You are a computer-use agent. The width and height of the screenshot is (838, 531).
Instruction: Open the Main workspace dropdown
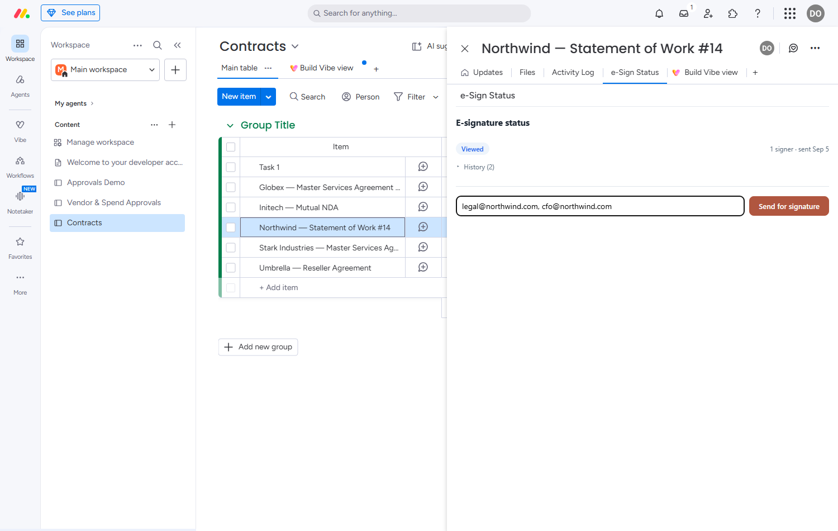coord(106,70)
